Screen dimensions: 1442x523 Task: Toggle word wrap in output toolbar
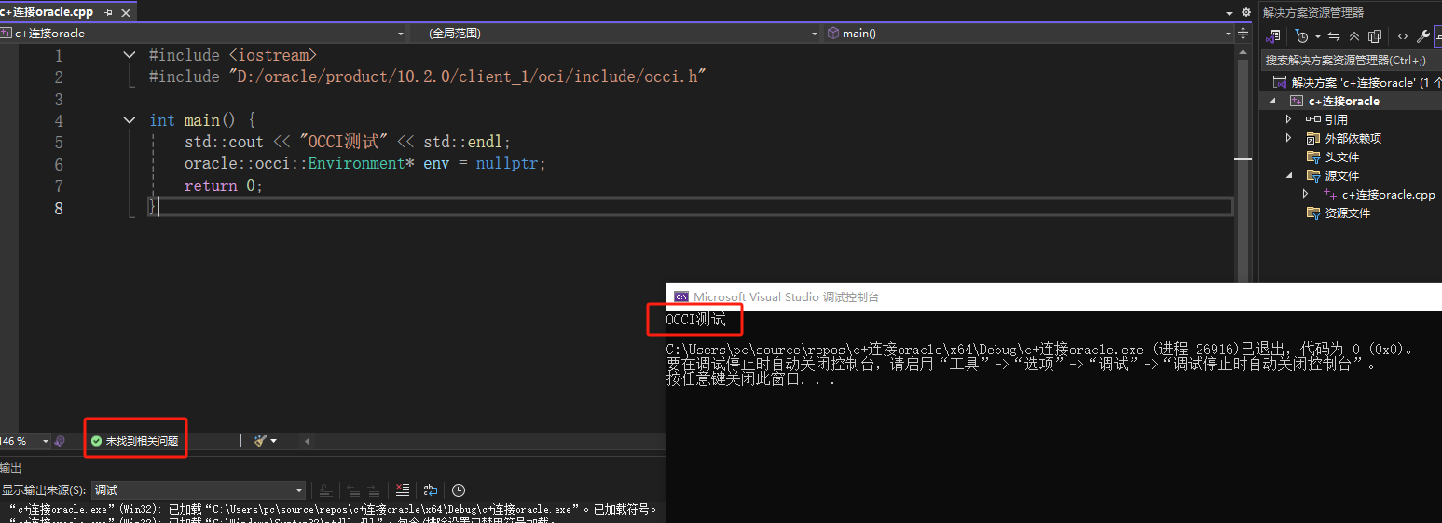pos(430,489)
